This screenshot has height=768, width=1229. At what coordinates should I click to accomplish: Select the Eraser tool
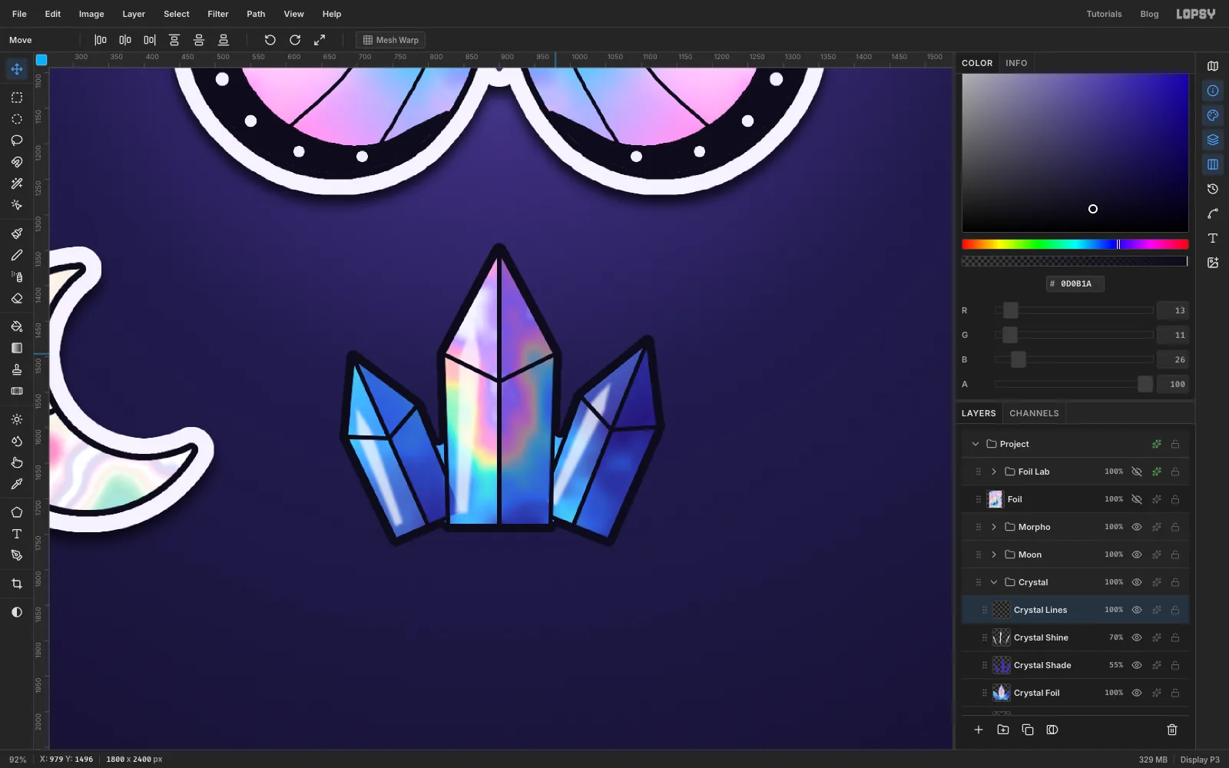click(x=17, y=298)
